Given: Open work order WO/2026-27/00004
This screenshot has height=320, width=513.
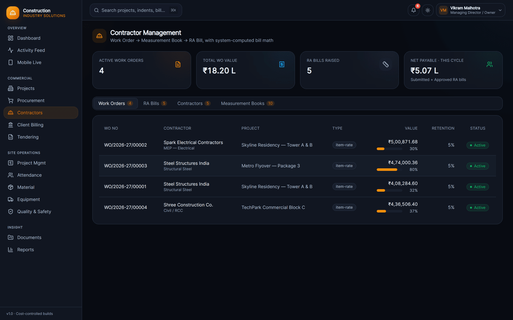Looking at the screenshot, I should 125,207.
